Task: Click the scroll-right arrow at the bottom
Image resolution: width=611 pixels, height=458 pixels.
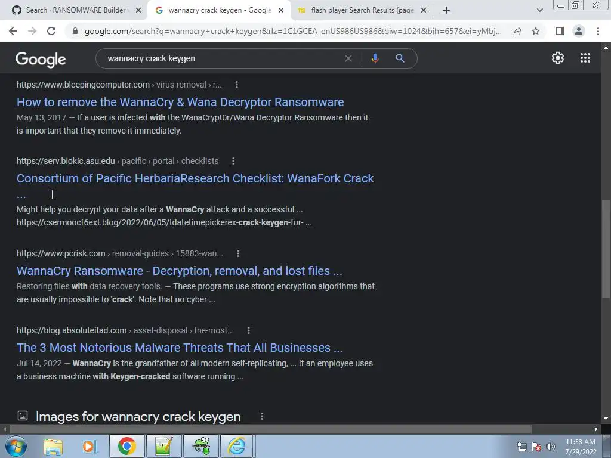Action: pyautogui.click(x=596, y=429)
